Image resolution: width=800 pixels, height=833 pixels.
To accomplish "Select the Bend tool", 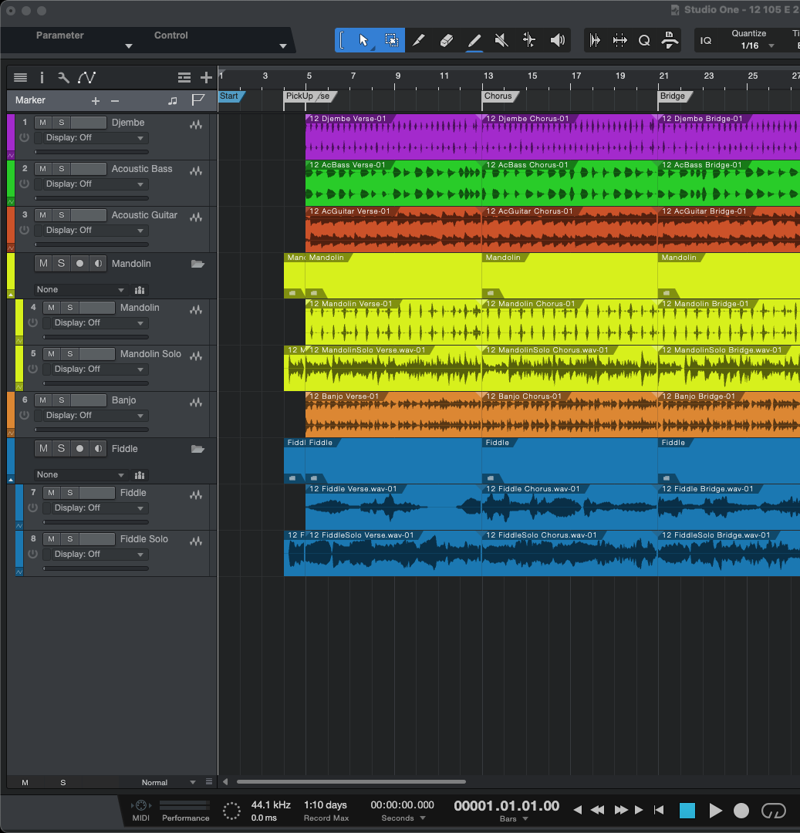I will click(529, 40).
